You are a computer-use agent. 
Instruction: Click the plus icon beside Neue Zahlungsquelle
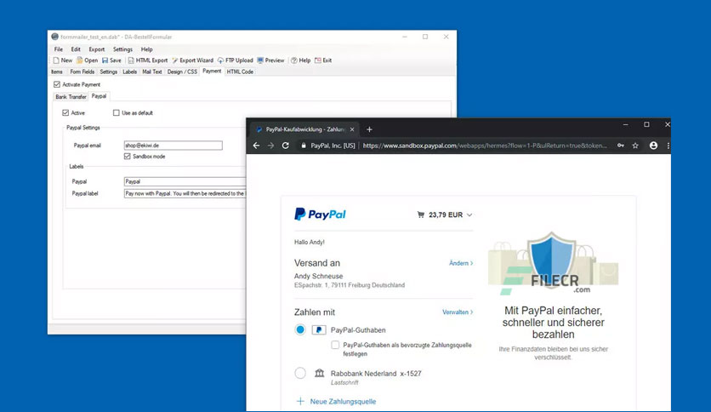click(300, 401)
